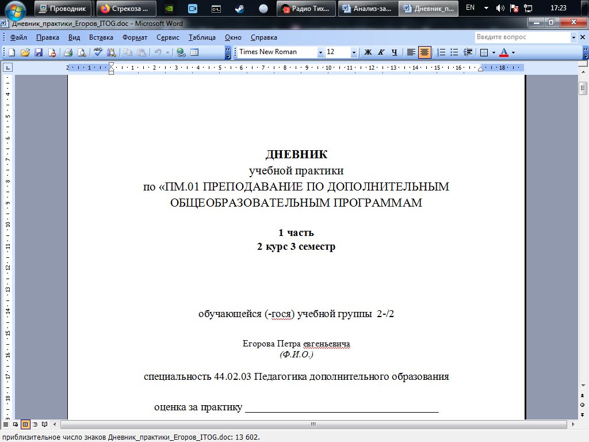This screenshot has width=589, height=442.
Task: Align text to the left
Action: [x=411, y=52]
